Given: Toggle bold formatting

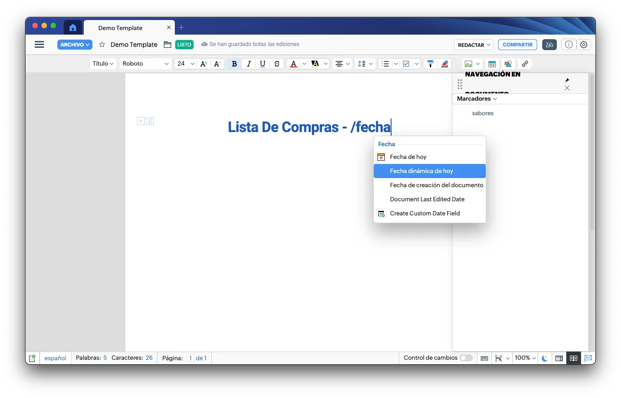Looking at the screenshot, I should pyautogui.click(x=234, y=64).
